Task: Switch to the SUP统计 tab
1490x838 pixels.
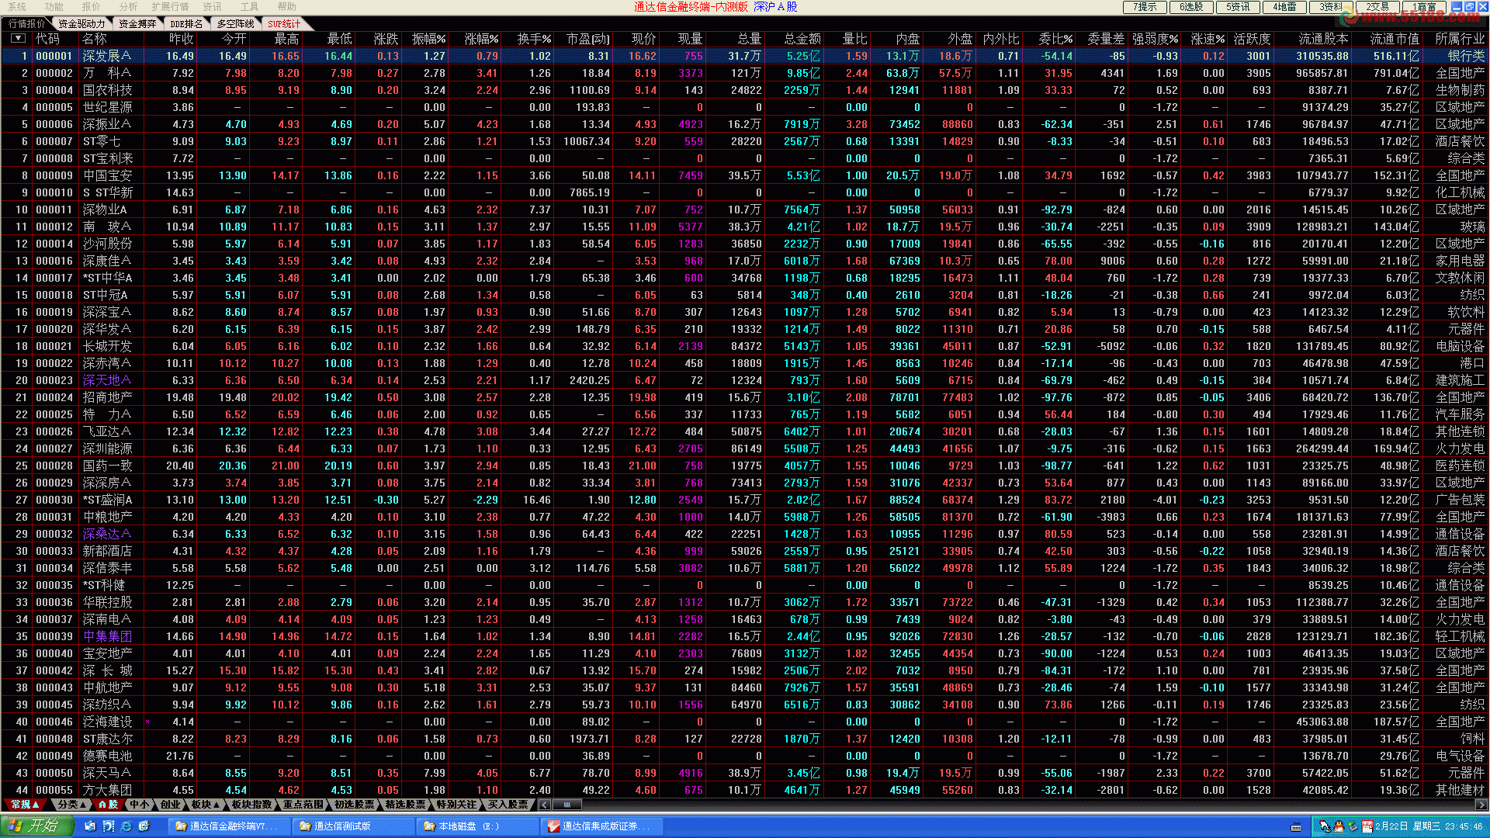Action: pos(284,23)
